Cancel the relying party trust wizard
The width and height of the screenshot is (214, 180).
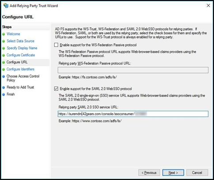[197, 172]
